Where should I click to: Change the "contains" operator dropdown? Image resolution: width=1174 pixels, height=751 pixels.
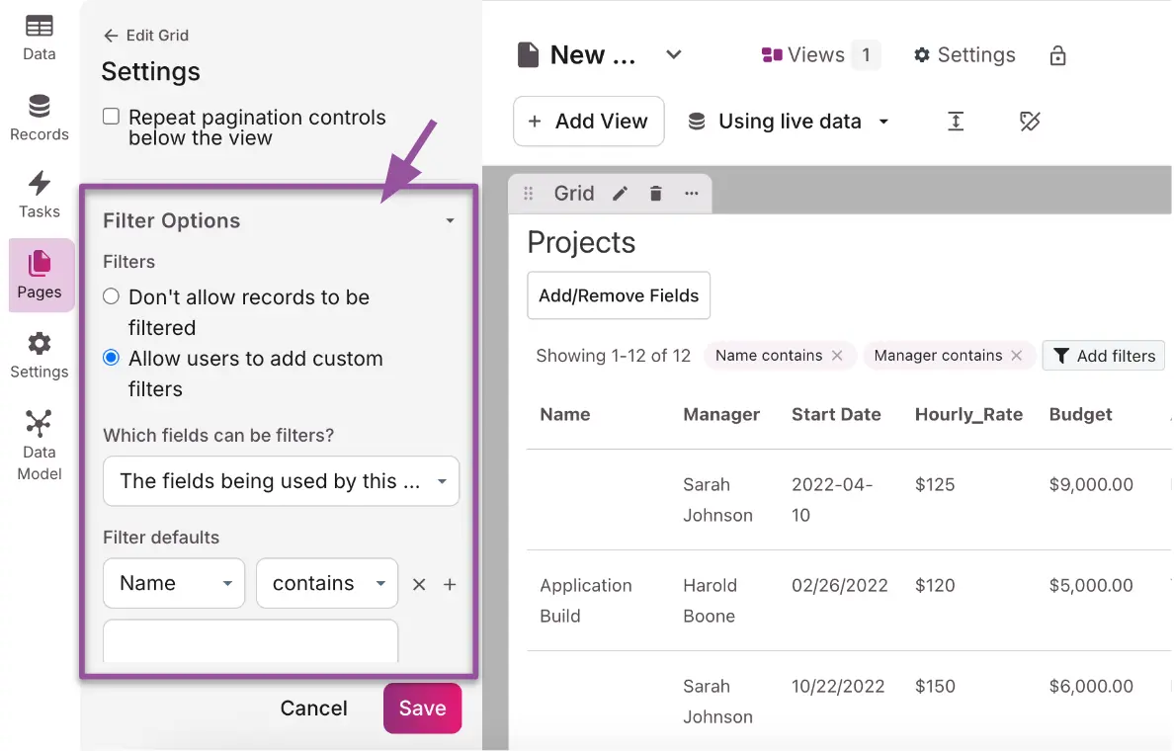coord(327,584)
